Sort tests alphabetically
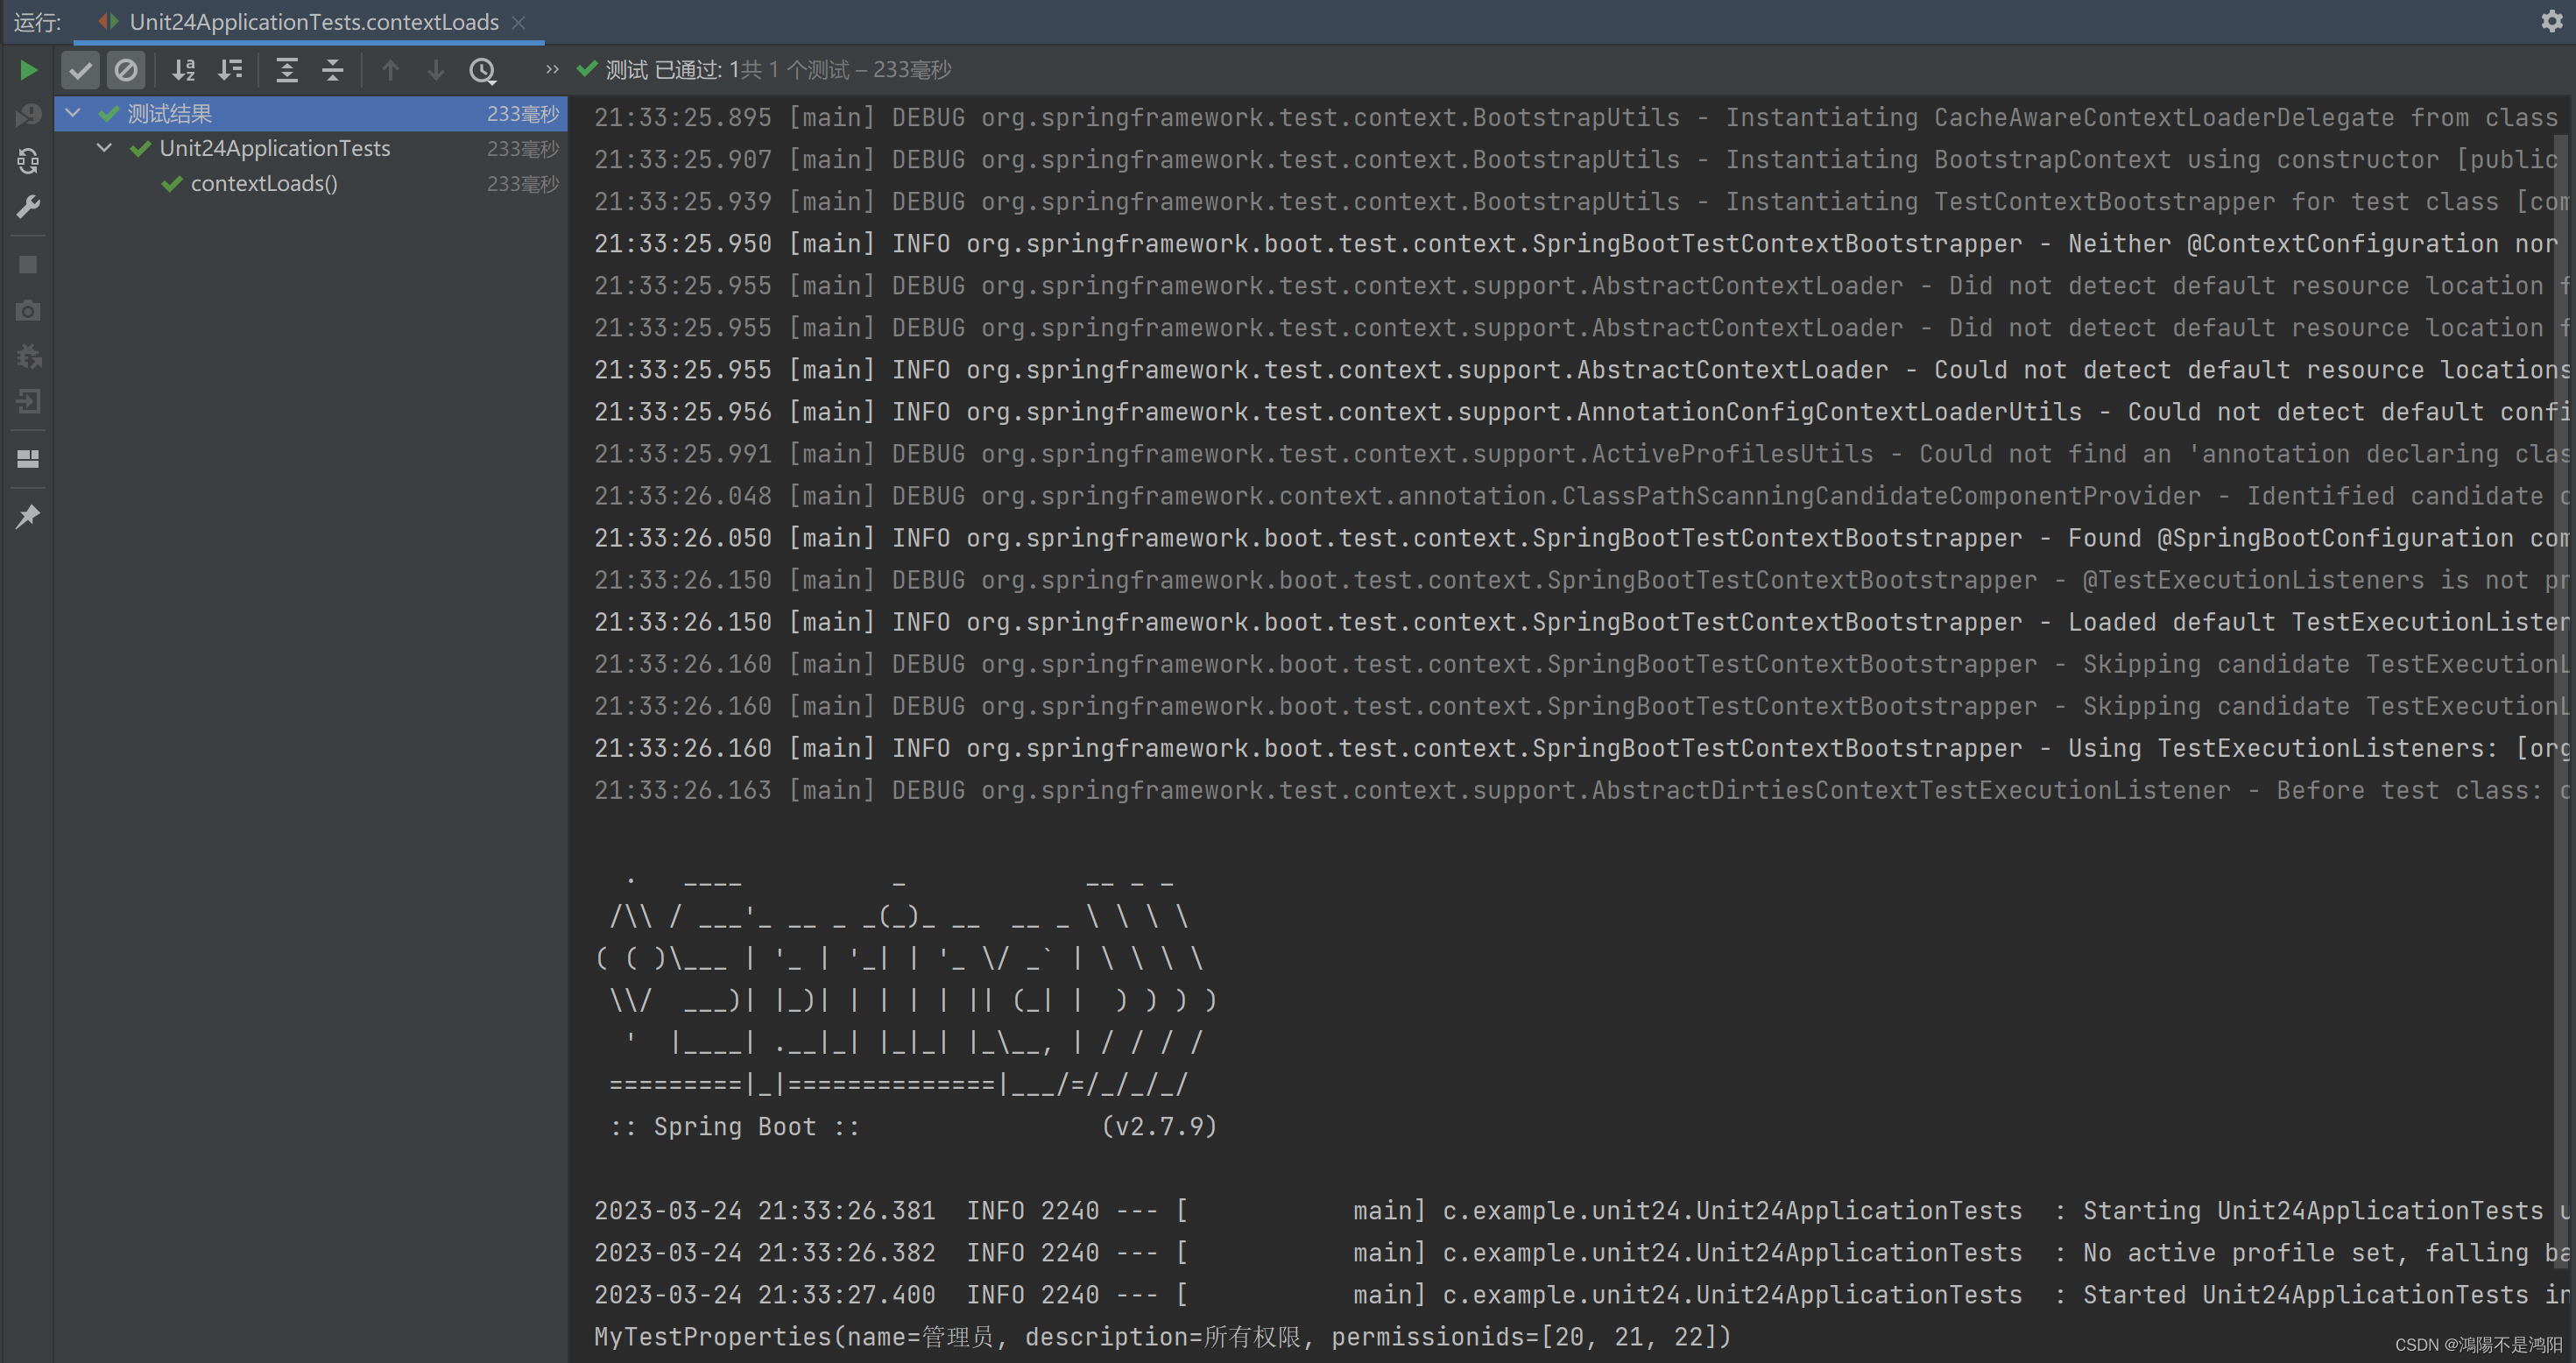 [x=183, y=70]
